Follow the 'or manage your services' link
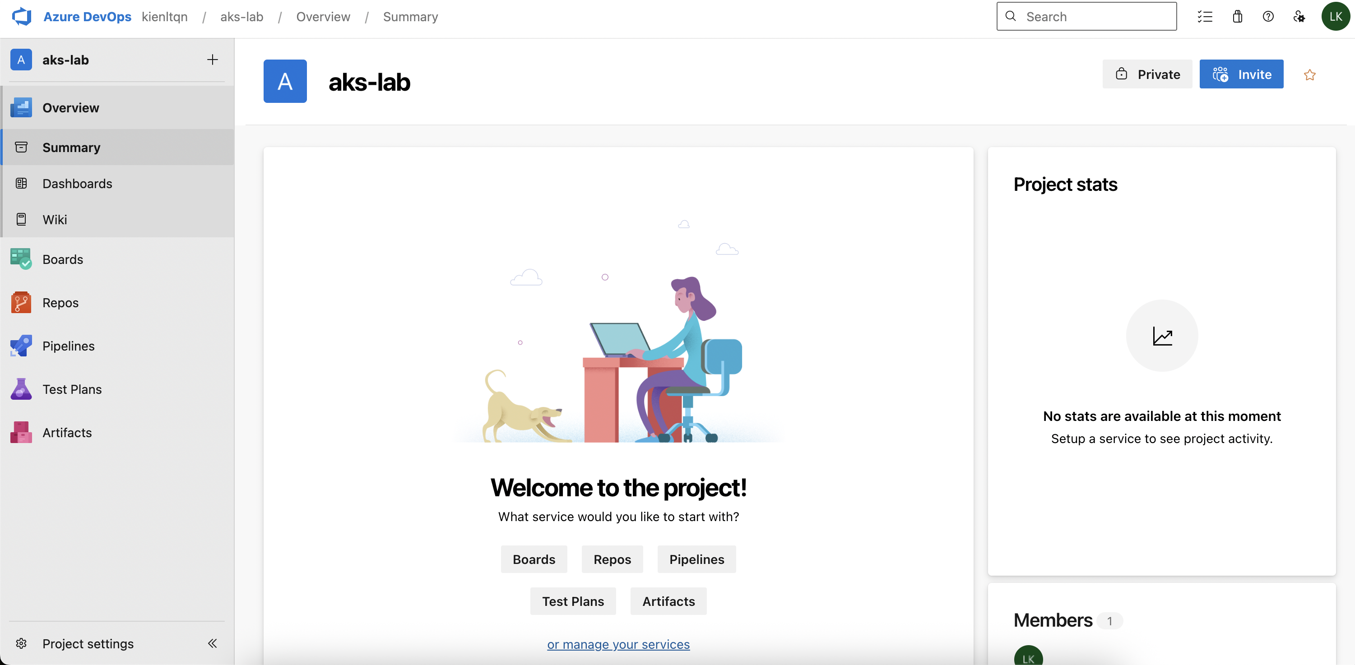Screen dimensions: 1355x665 [618, 644]
